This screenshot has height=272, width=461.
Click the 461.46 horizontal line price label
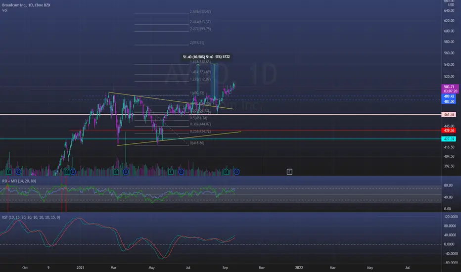click(449, 115)
